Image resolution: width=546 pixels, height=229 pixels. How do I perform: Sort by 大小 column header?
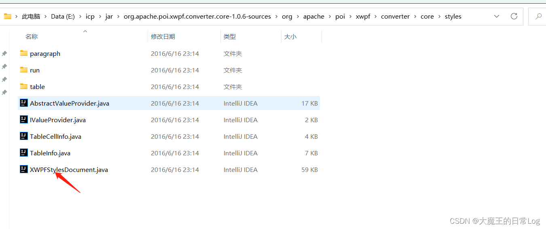coord(290,36)
